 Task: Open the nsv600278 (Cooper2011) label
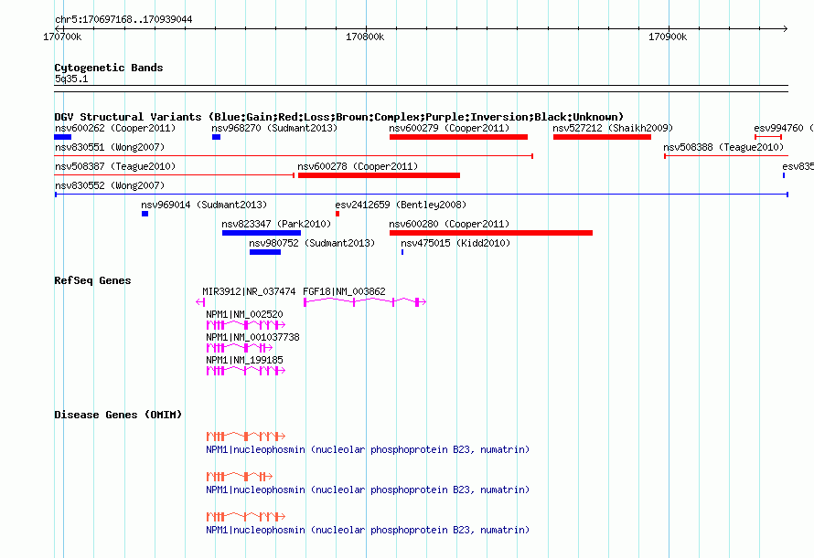[358, 166]
